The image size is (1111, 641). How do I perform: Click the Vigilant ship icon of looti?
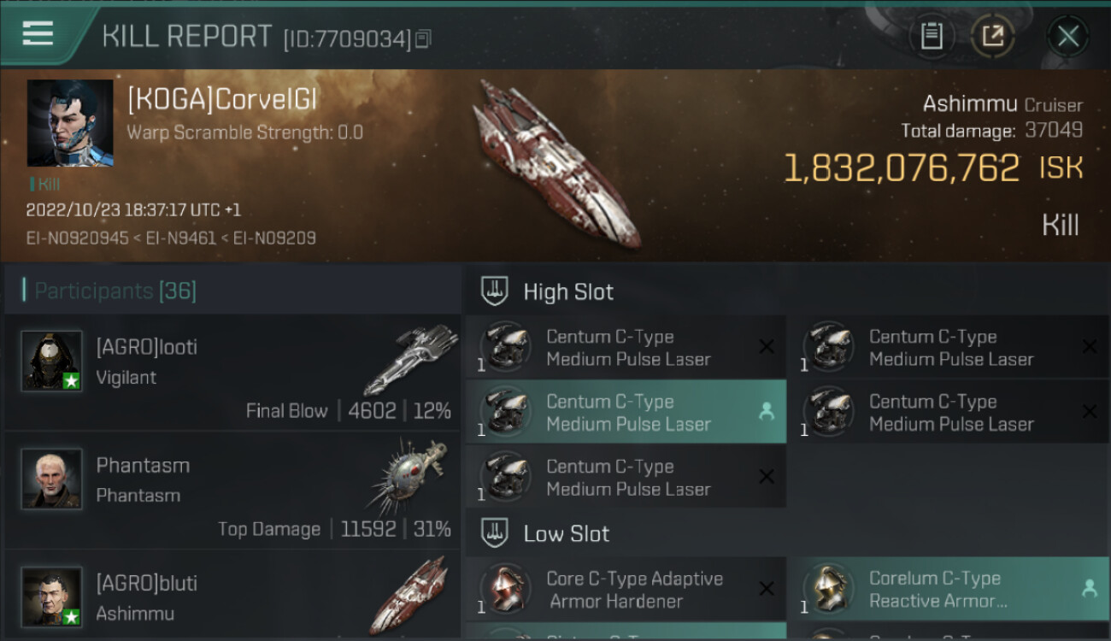pos(410,358)
